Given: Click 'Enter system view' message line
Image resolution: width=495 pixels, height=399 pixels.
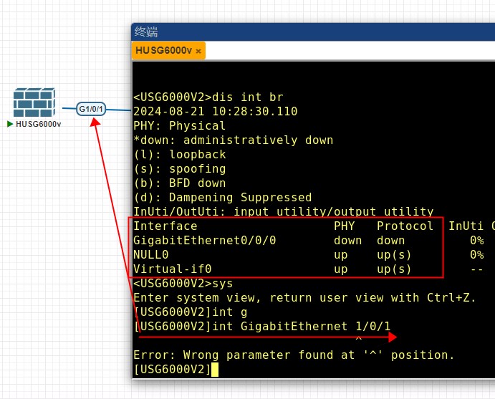Looking at the screenshot, I should 304,298.
